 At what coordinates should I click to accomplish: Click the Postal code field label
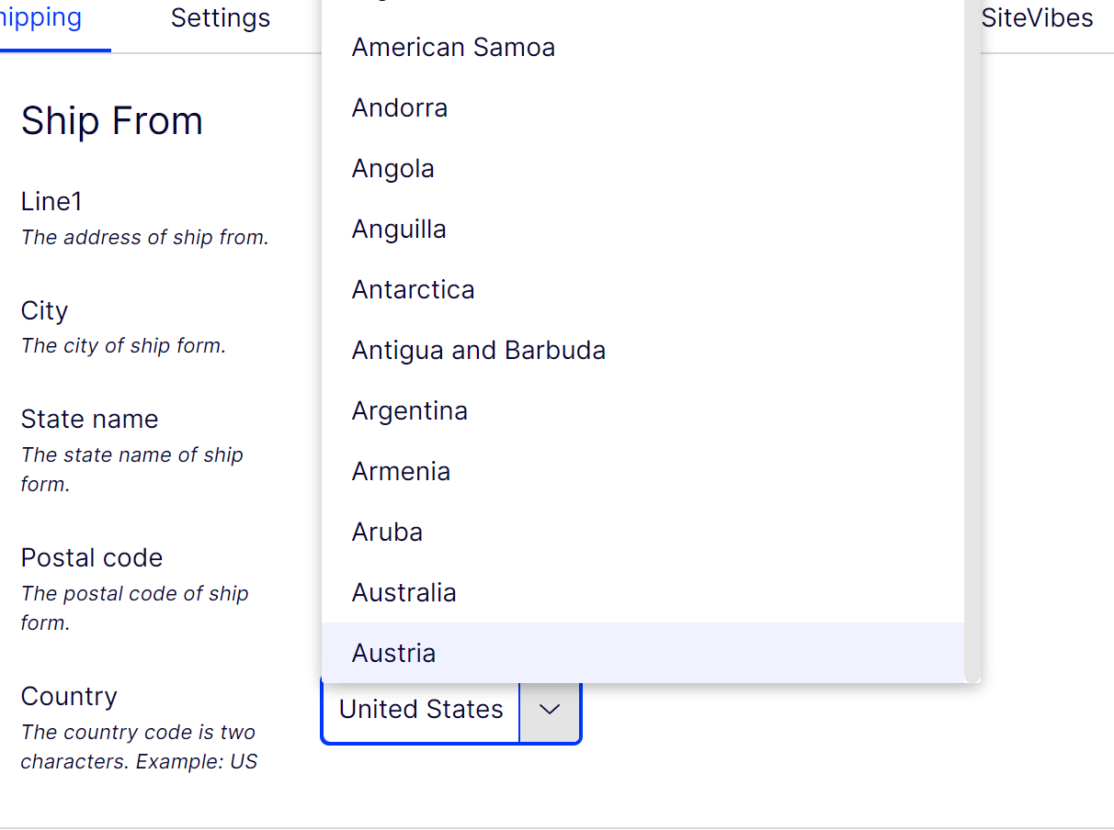92,558
